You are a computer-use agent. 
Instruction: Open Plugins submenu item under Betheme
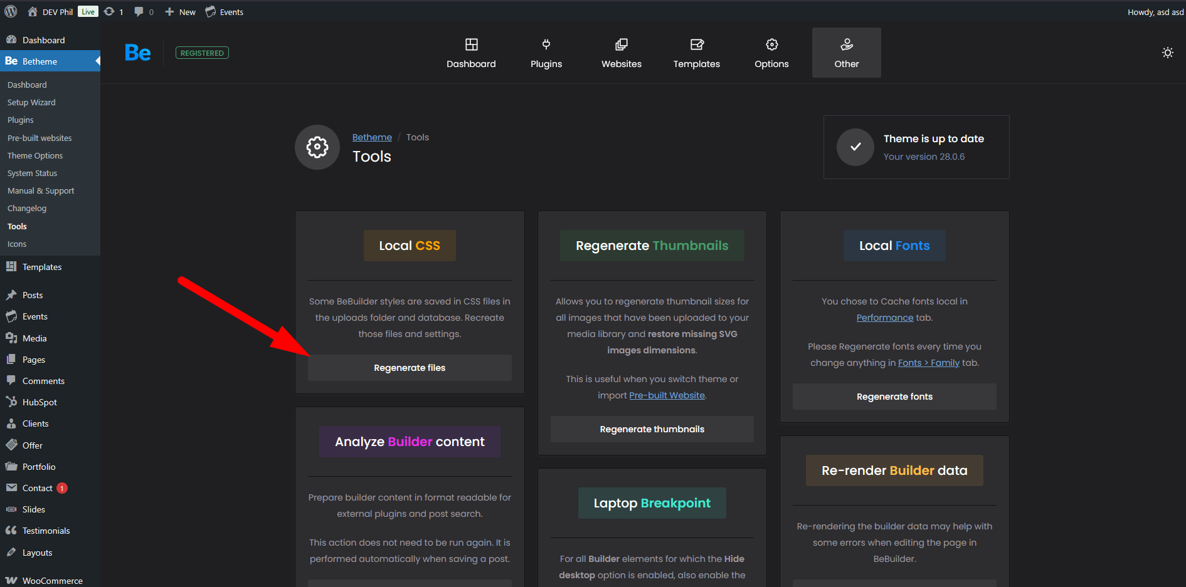click(x=21, y=120)
